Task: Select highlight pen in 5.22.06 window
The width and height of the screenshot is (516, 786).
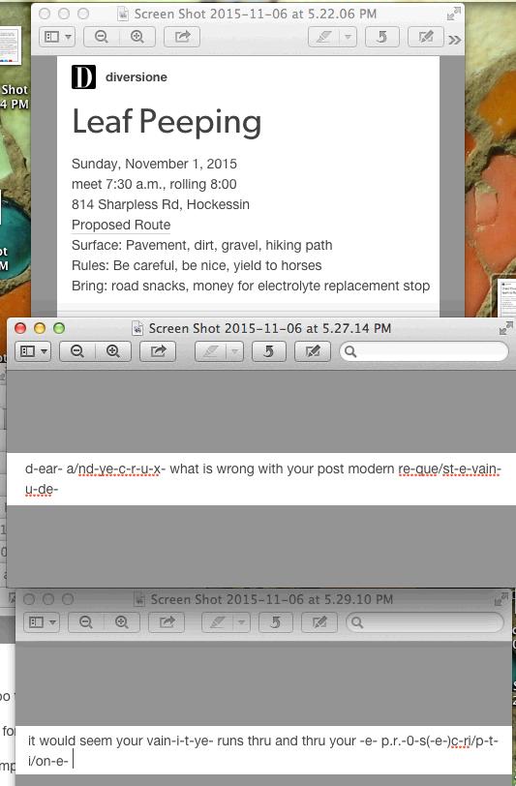Action: tap(323, 37)
